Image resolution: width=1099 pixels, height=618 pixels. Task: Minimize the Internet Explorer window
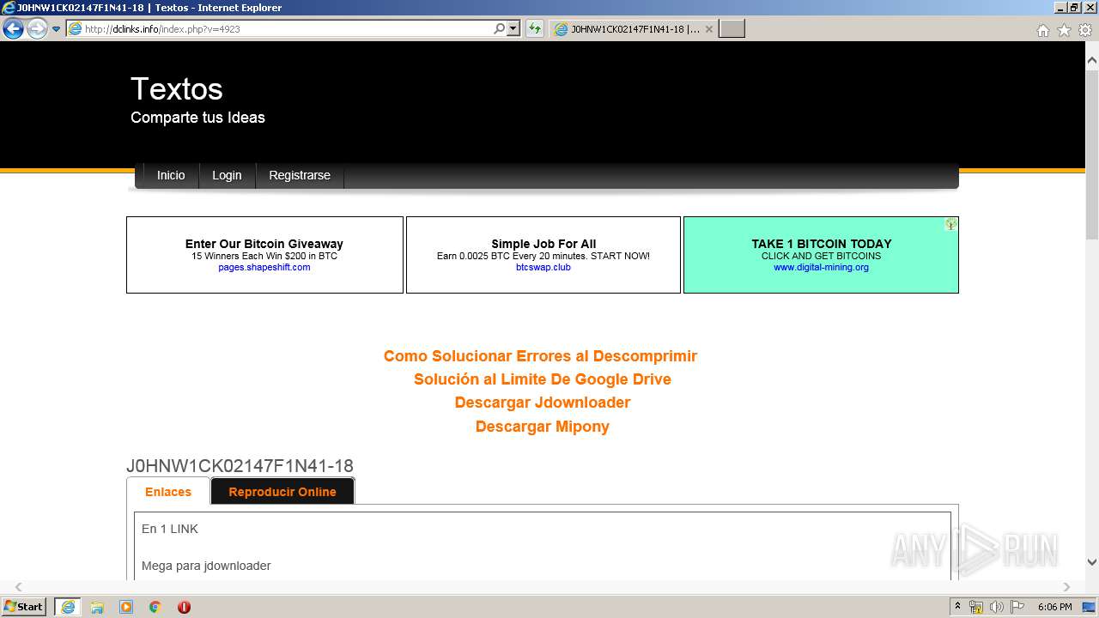(1060, 7)
